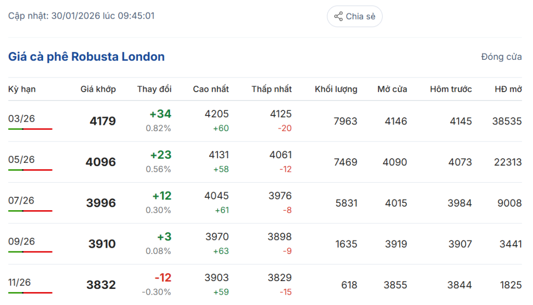This screenshot has width=533, height=305.
Task: Click the Thấp nhất column header
Action: (x=271, y=89)
